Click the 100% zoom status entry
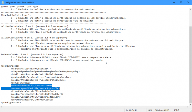 coord(150,110)
